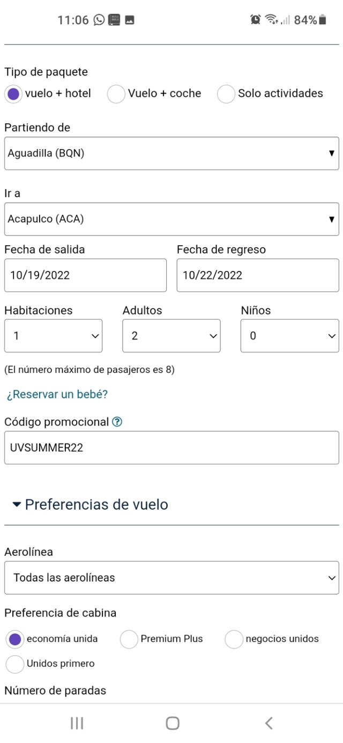This screenshot has height=743, width=343.
Task: Open the "Ir a" Acapulco dropdown
Action: tap(171, 219)
